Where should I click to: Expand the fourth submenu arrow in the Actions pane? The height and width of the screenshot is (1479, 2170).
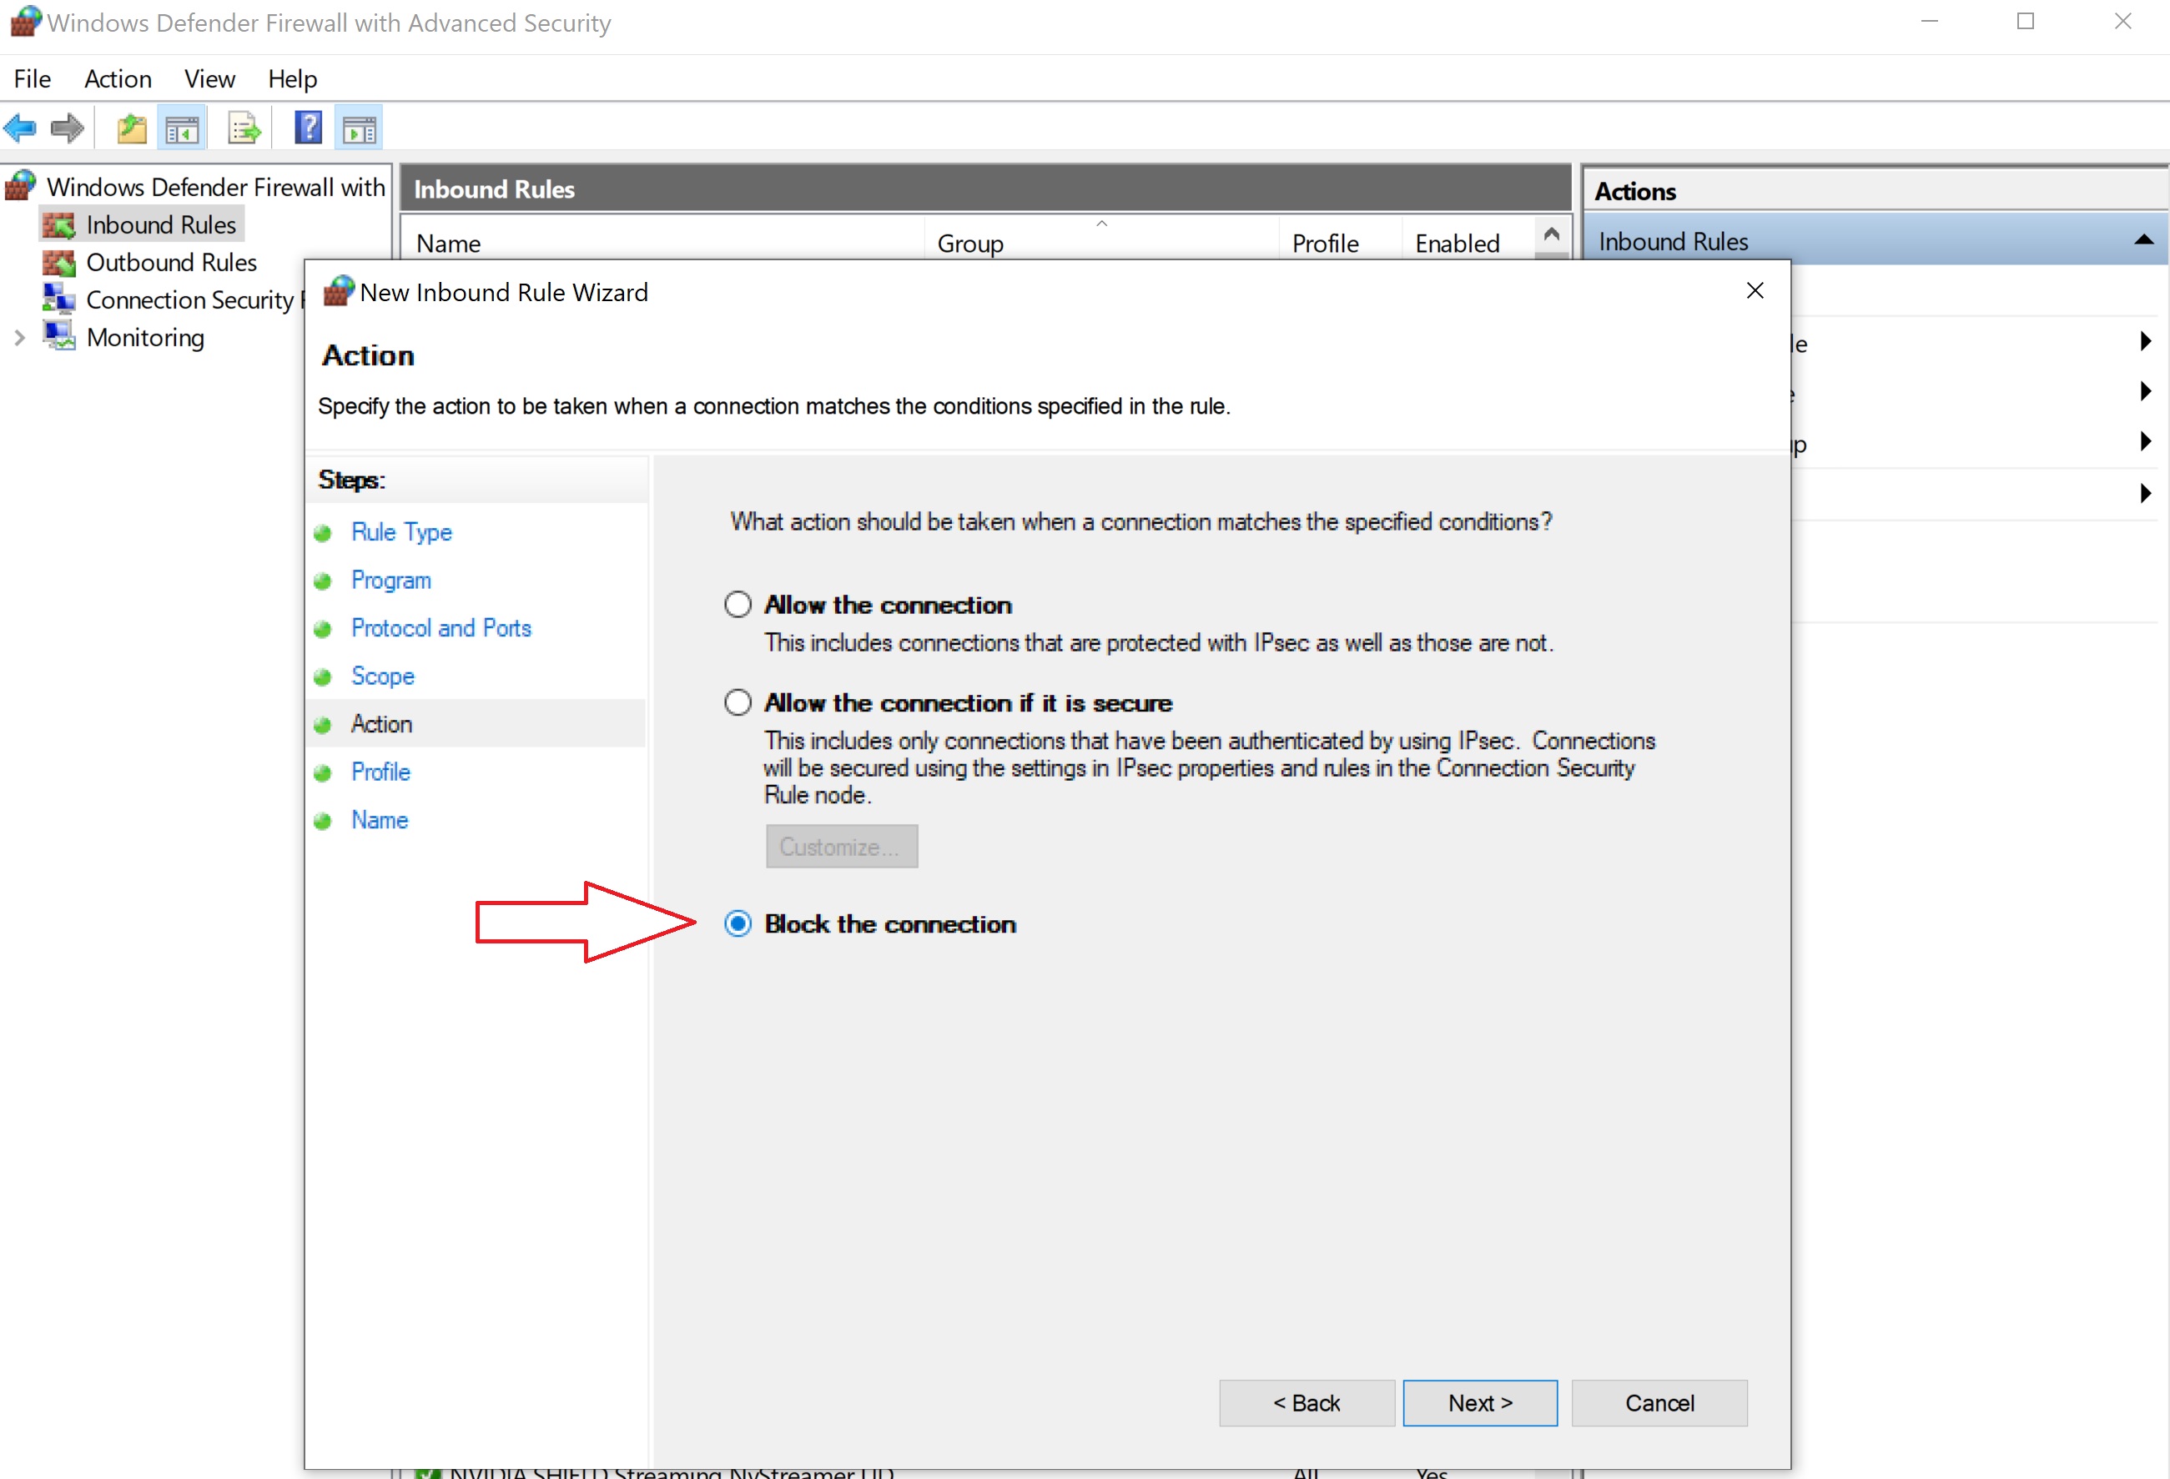click(x=2146, y=493)
